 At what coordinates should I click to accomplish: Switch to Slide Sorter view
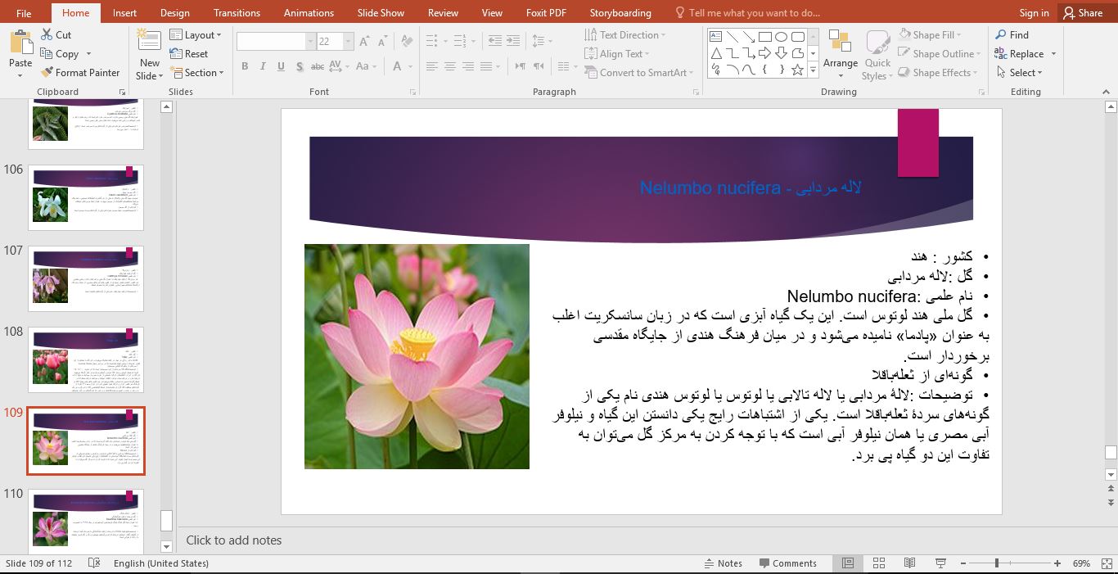[x=879, y=563]
